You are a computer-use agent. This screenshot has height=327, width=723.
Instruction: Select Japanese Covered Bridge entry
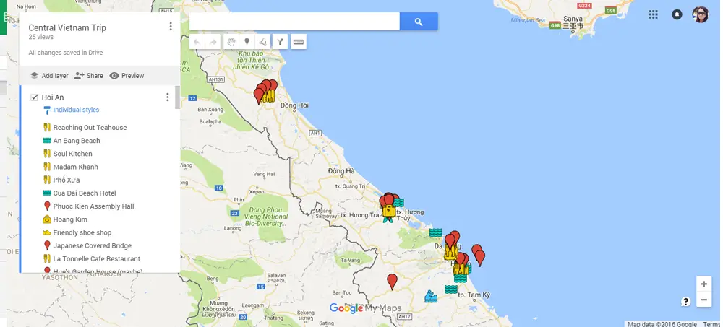tap(93, 246)
